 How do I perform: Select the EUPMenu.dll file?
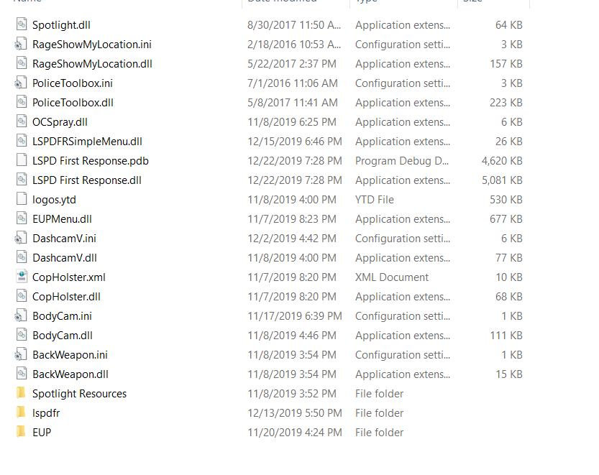(62, 219)
